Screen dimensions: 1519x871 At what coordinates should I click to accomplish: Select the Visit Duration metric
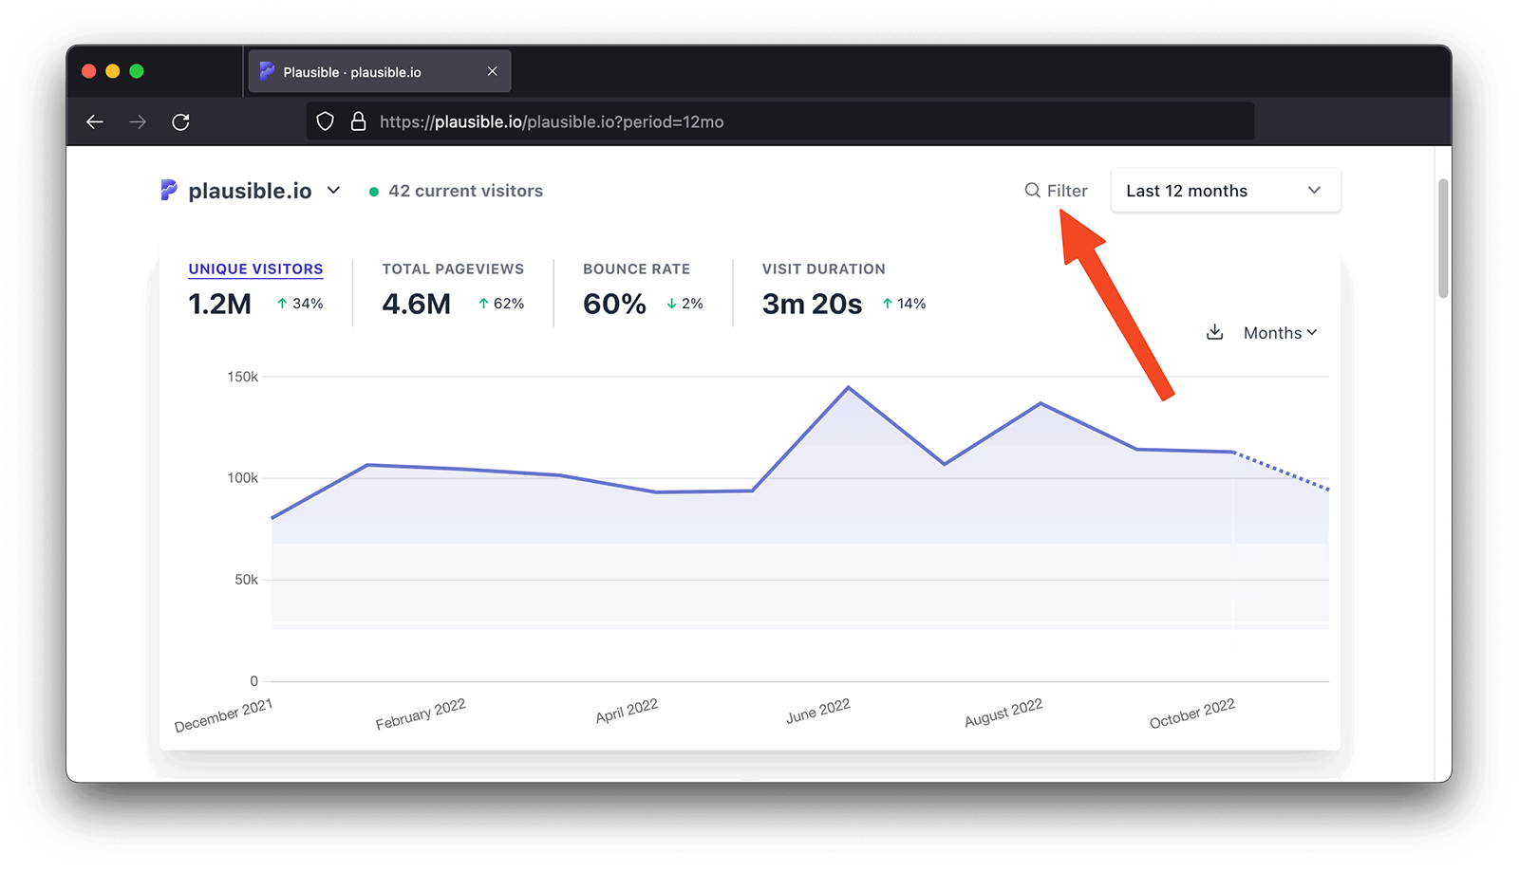click(x=823, y=269)
